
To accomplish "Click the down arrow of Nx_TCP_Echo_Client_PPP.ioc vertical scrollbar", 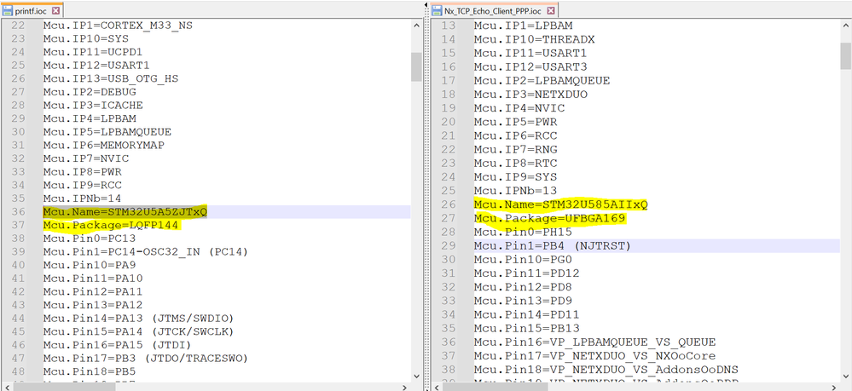I will coord(846,376).
